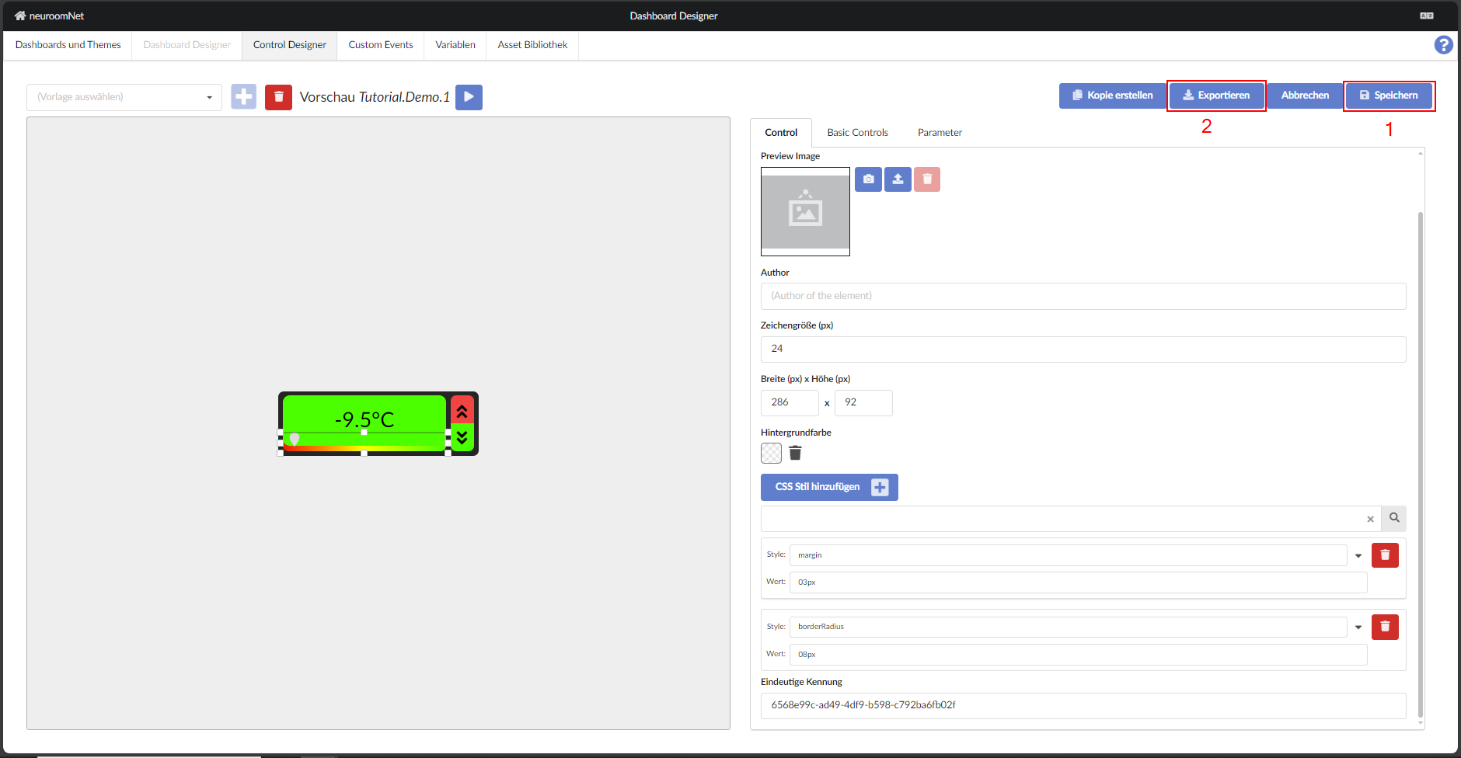Open the Vorlage auswählen dropdown
Screen dimensions: 1461x758
point(124,97)
